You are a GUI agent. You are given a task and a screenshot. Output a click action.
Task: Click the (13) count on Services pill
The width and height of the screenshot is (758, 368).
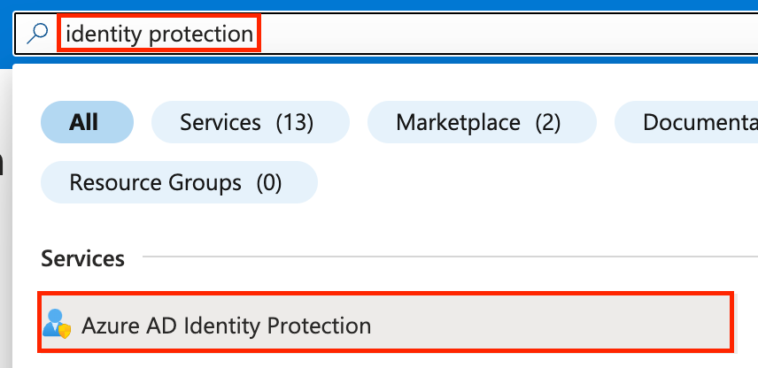point(294,122)
